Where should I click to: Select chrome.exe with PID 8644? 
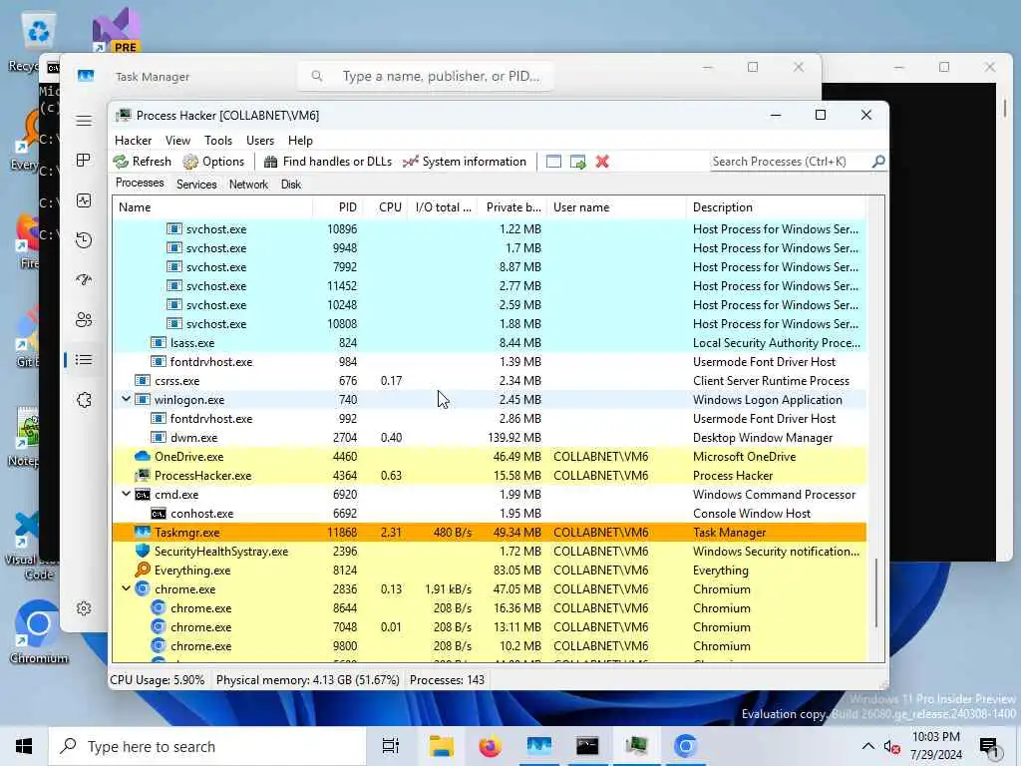(489, 607)
